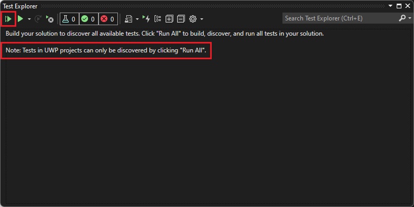Image resolution: width=414 pixels, height=207 pixels.
Task: Toggle the total tests flask filter
Action: [69, 19]
